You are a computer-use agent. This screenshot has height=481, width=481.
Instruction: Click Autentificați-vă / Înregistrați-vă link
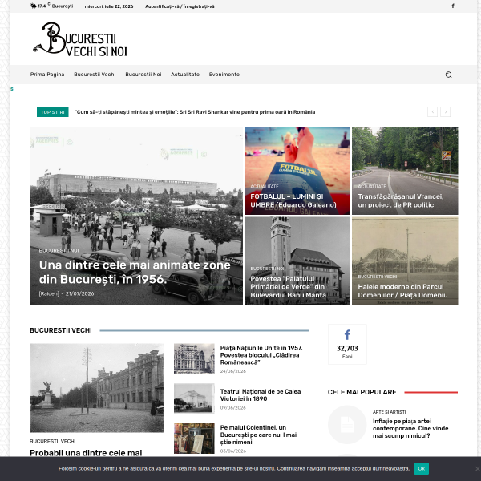point(180,6)
